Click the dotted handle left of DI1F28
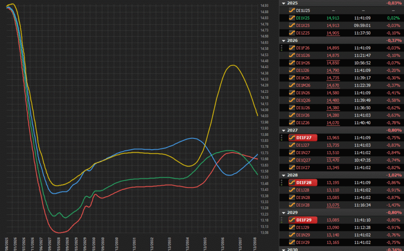Image resolution: width=404 pixels, height=251 pixels. pos(281,182)
